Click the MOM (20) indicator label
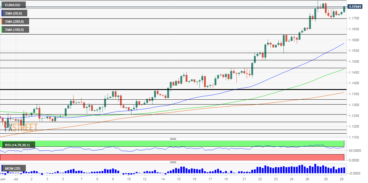The height and width of the screenshot is (183, 368). point(13,168)
